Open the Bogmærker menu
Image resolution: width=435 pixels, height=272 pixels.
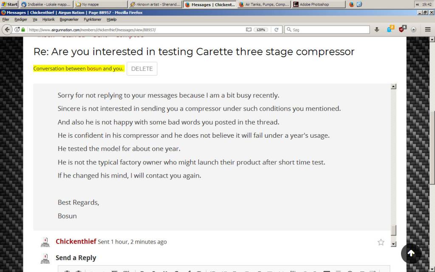click(69, 20)
